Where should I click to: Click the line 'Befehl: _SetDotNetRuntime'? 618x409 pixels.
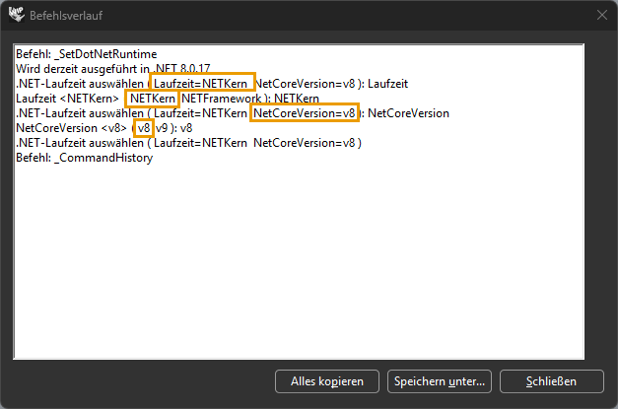[x=87, y=54]
